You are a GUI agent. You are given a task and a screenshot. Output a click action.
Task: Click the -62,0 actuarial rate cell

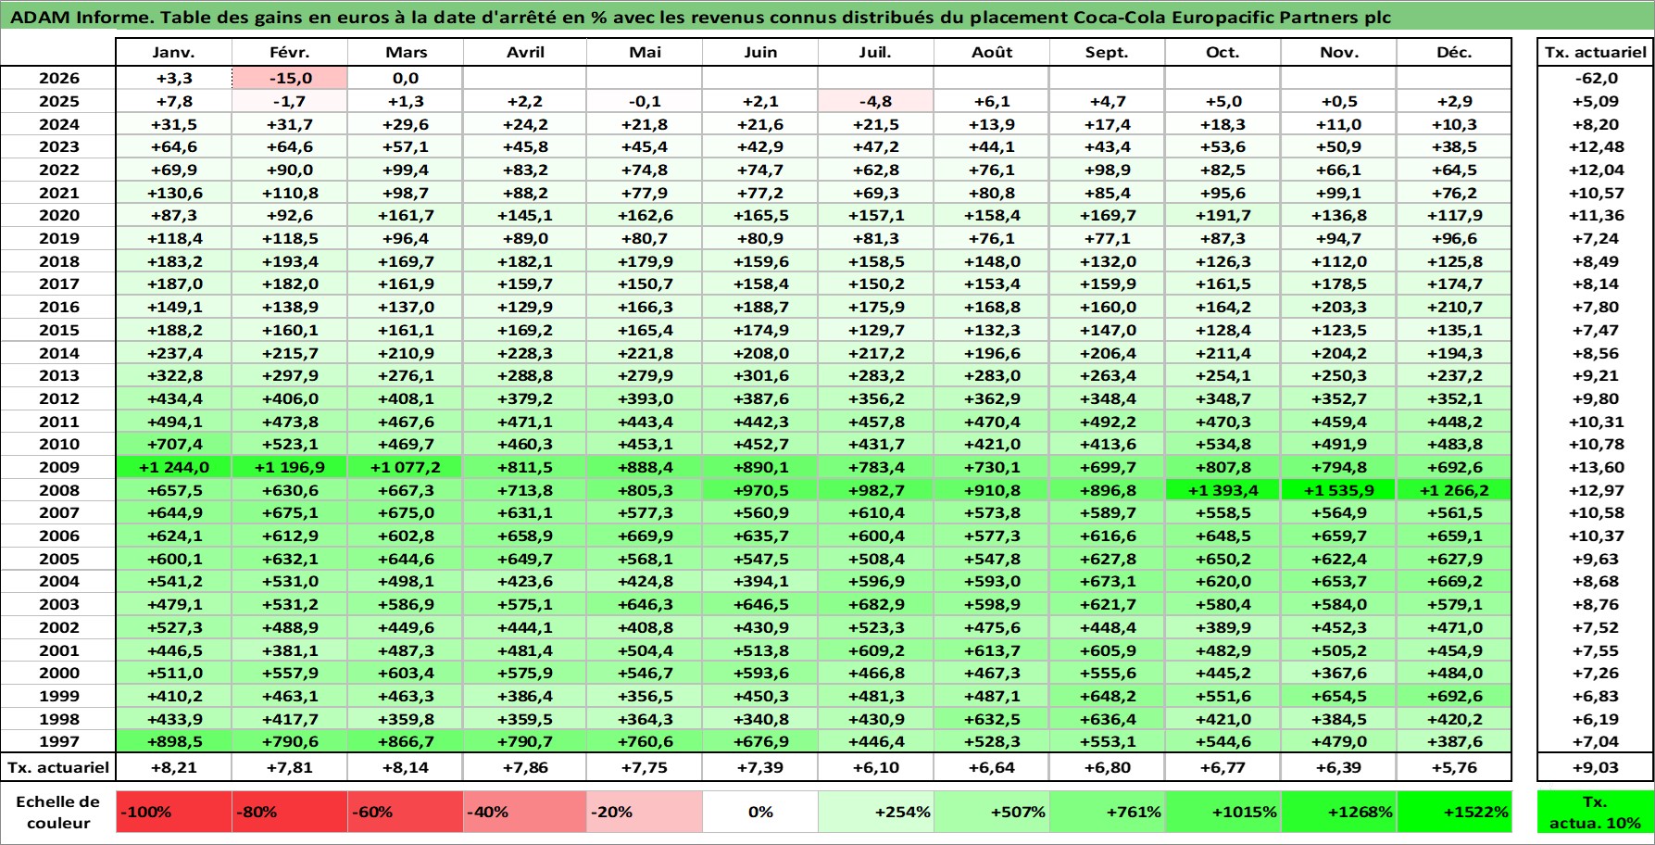point(1595,78)
